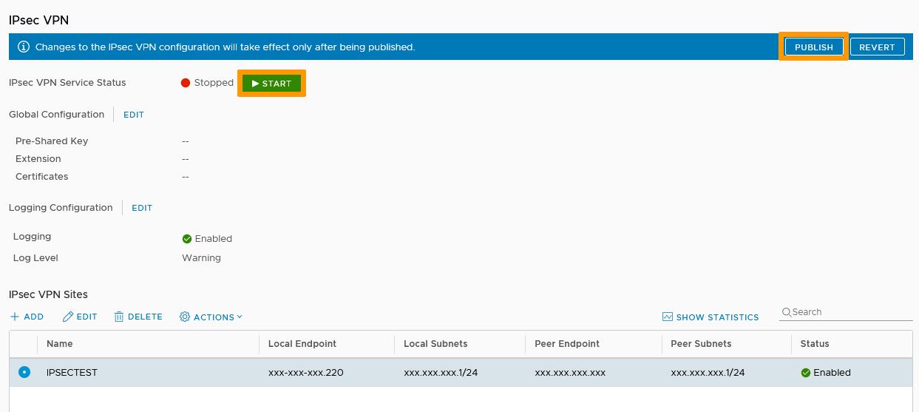919x412 pixels.
Task: Click the trash icon to delete site
Action: (119, 317)
